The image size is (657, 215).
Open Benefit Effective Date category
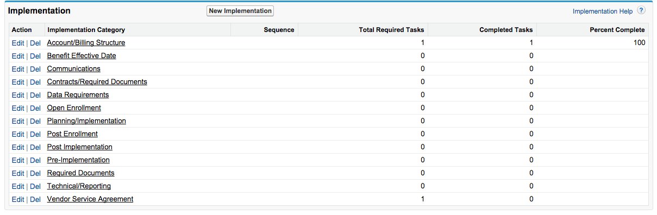(x=82, y=56)
